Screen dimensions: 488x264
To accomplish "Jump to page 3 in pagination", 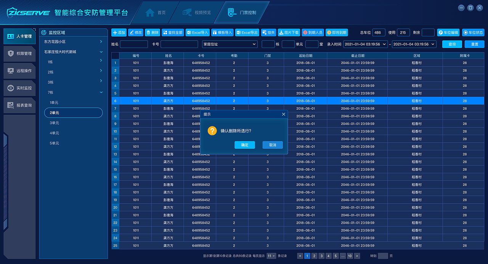I will tap(321, 256).
